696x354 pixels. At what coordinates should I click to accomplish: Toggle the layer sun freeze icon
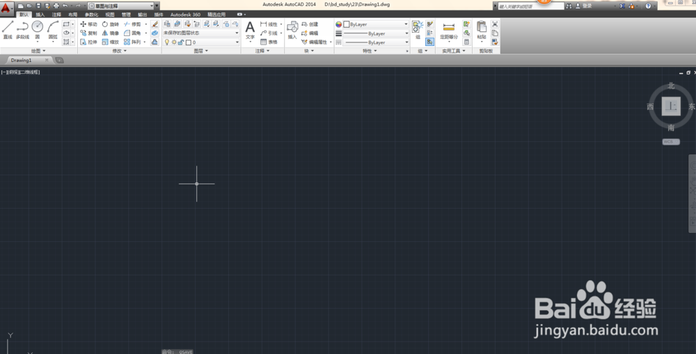[174, 42]
